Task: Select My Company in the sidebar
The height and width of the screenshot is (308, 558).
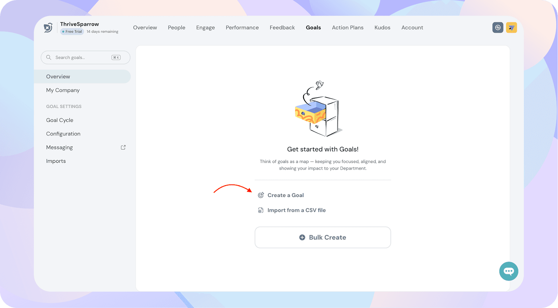Action: click(x=63, y=90)
